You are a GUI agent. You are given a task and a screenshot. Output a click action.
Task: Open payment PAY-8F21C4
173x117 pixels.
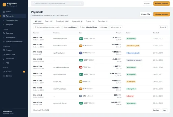pyautogui.click(x=38, y=37)
